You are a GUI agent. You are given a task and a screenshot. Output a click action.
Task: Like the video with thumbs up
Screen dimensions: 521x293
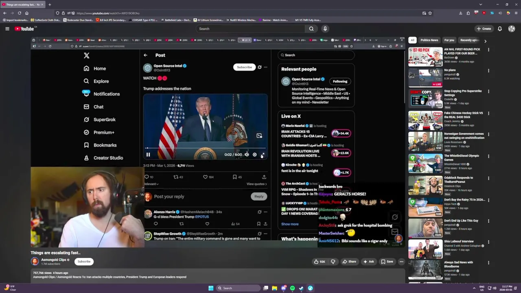coord(320,262)
